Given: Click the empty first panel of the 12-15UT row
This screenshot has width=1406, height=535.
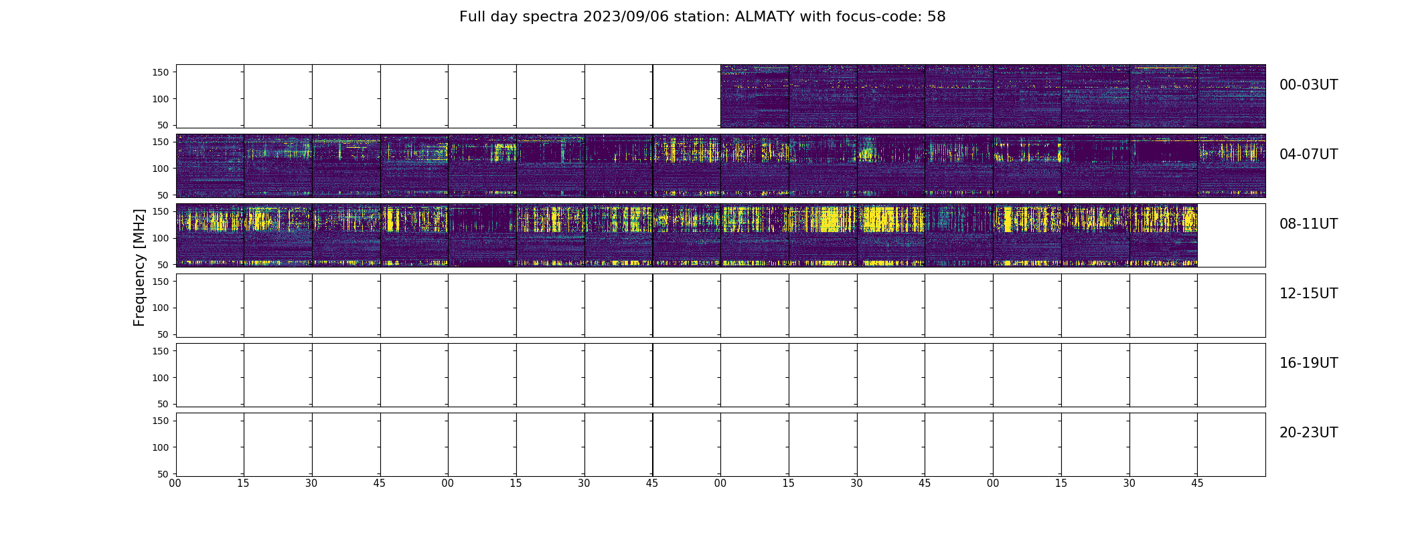Looking at the screenshot, I should 210,305.
